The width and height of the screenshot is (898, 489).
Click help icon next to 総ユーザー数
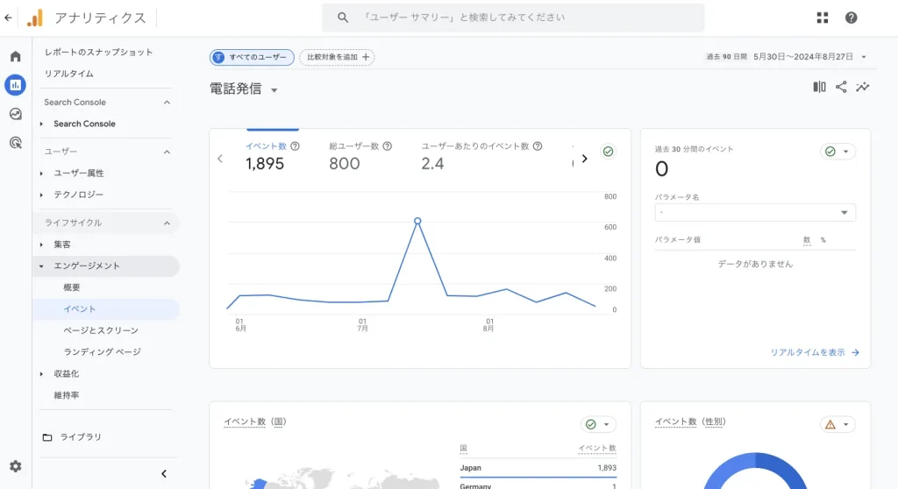pyautogui.click(x=387, y=146)
